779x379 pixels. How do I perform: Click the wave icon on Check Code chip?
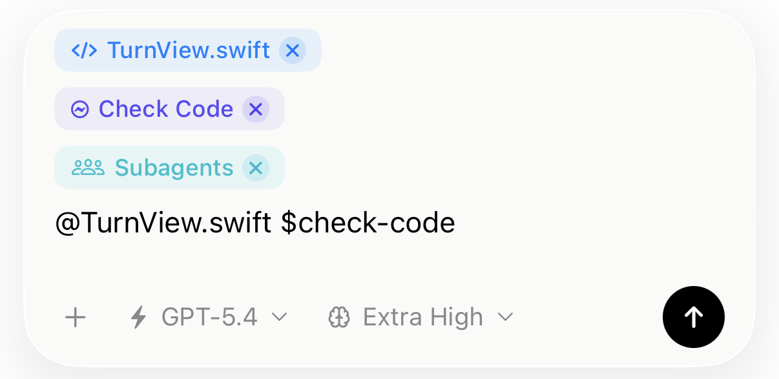pos(79,109)
